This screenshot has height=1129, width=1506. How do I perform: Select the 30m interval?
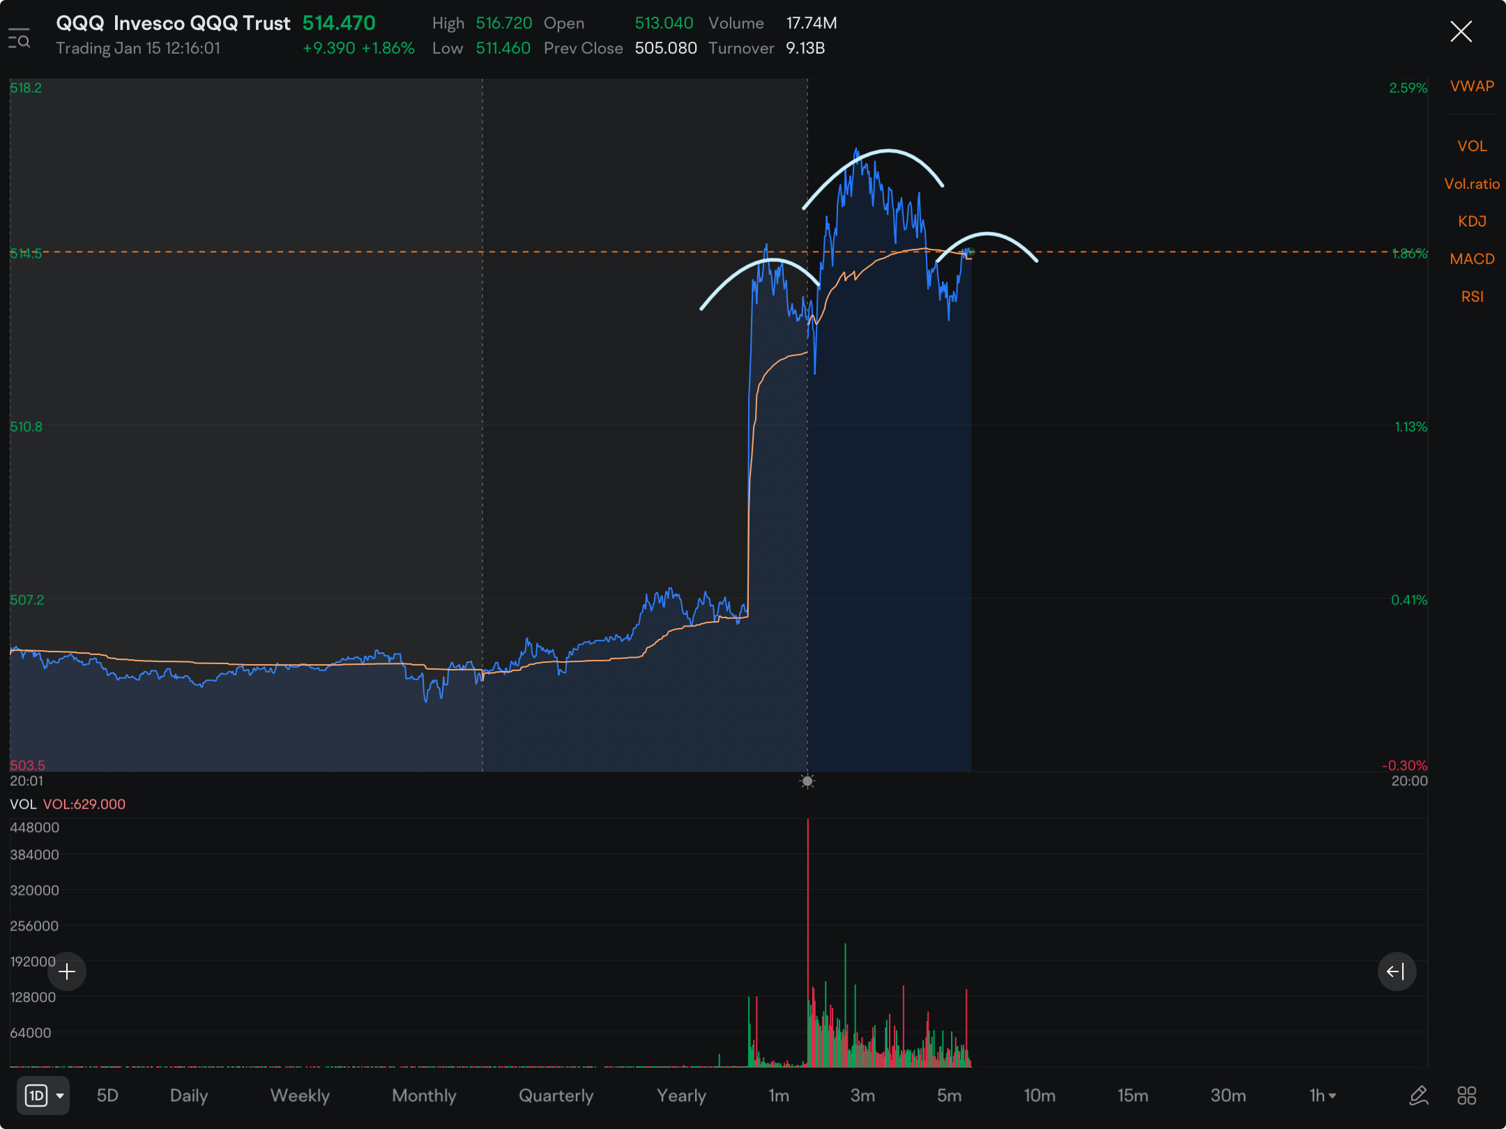coord(1229,1096)
